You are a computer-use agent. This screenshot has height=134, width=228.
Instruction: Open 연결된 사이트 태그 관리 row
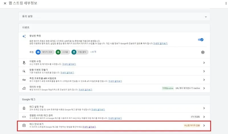[x=114, y=117]
